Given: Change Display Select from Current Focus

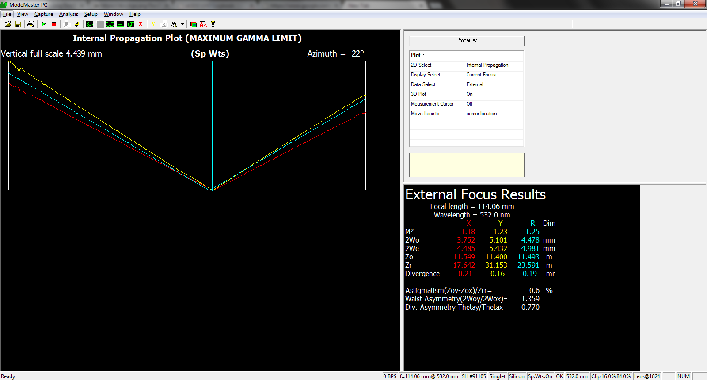Looking at the screenshot, I should click(481, 75).
